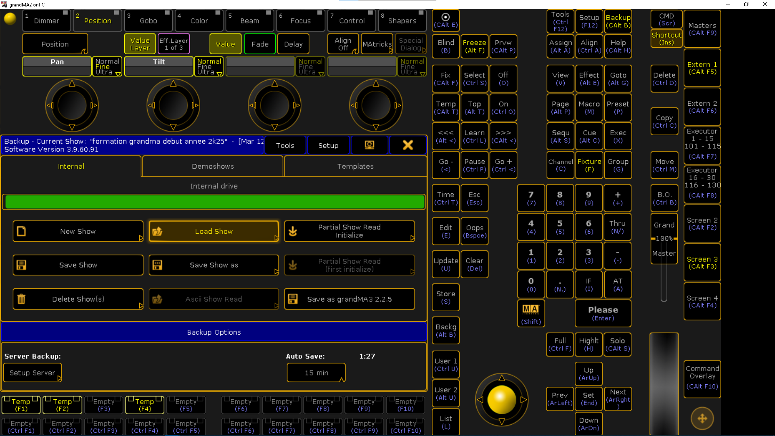Click the New Show document icon
The width and height of the screenshot is (775, 436).
(x=21, y=231)
